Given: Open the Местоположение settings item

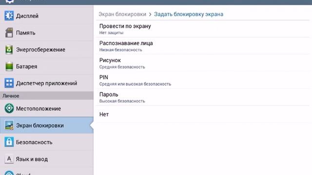Looking at the screenshot, I should click(47, 108).
